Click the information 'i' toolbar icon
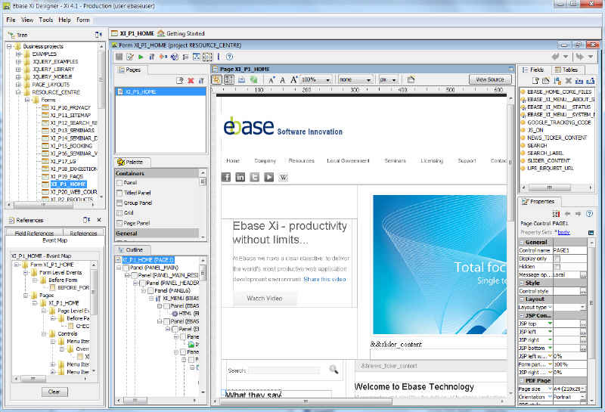The height and width of the screenshot is (412, 605). [219, 57]
